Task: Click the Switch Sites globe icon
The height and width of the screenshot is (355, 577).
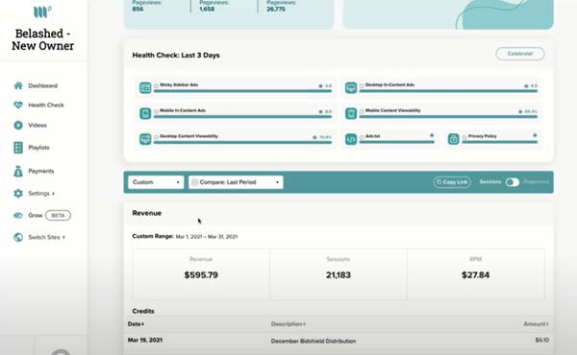Action: point(18,237)
